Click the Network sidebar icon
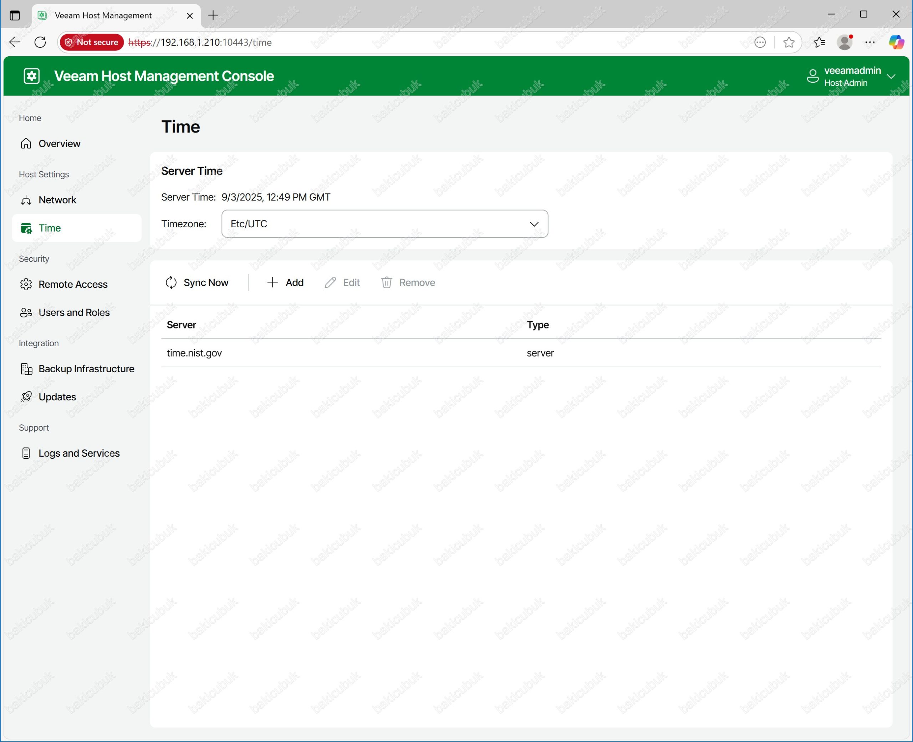Viewport: 913px width, 742px height. point(26,199)
